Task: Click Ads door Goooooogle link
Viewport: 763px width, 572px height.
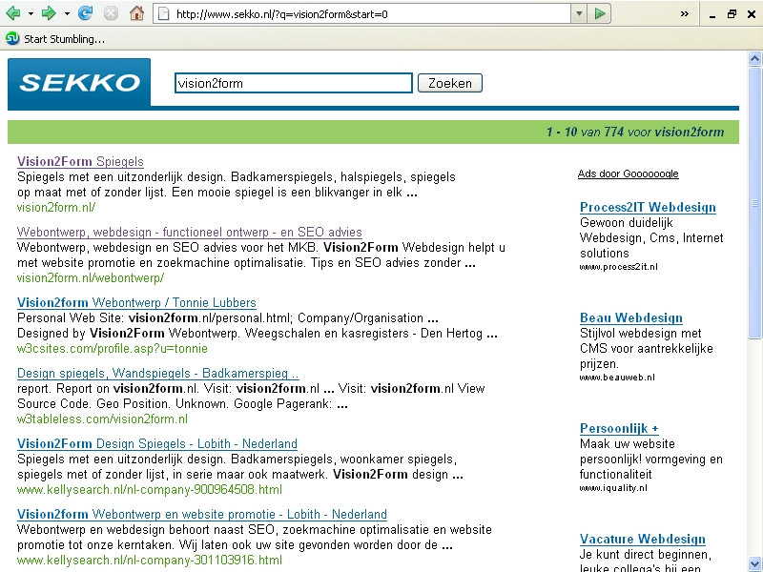Action: coord(628,174)
